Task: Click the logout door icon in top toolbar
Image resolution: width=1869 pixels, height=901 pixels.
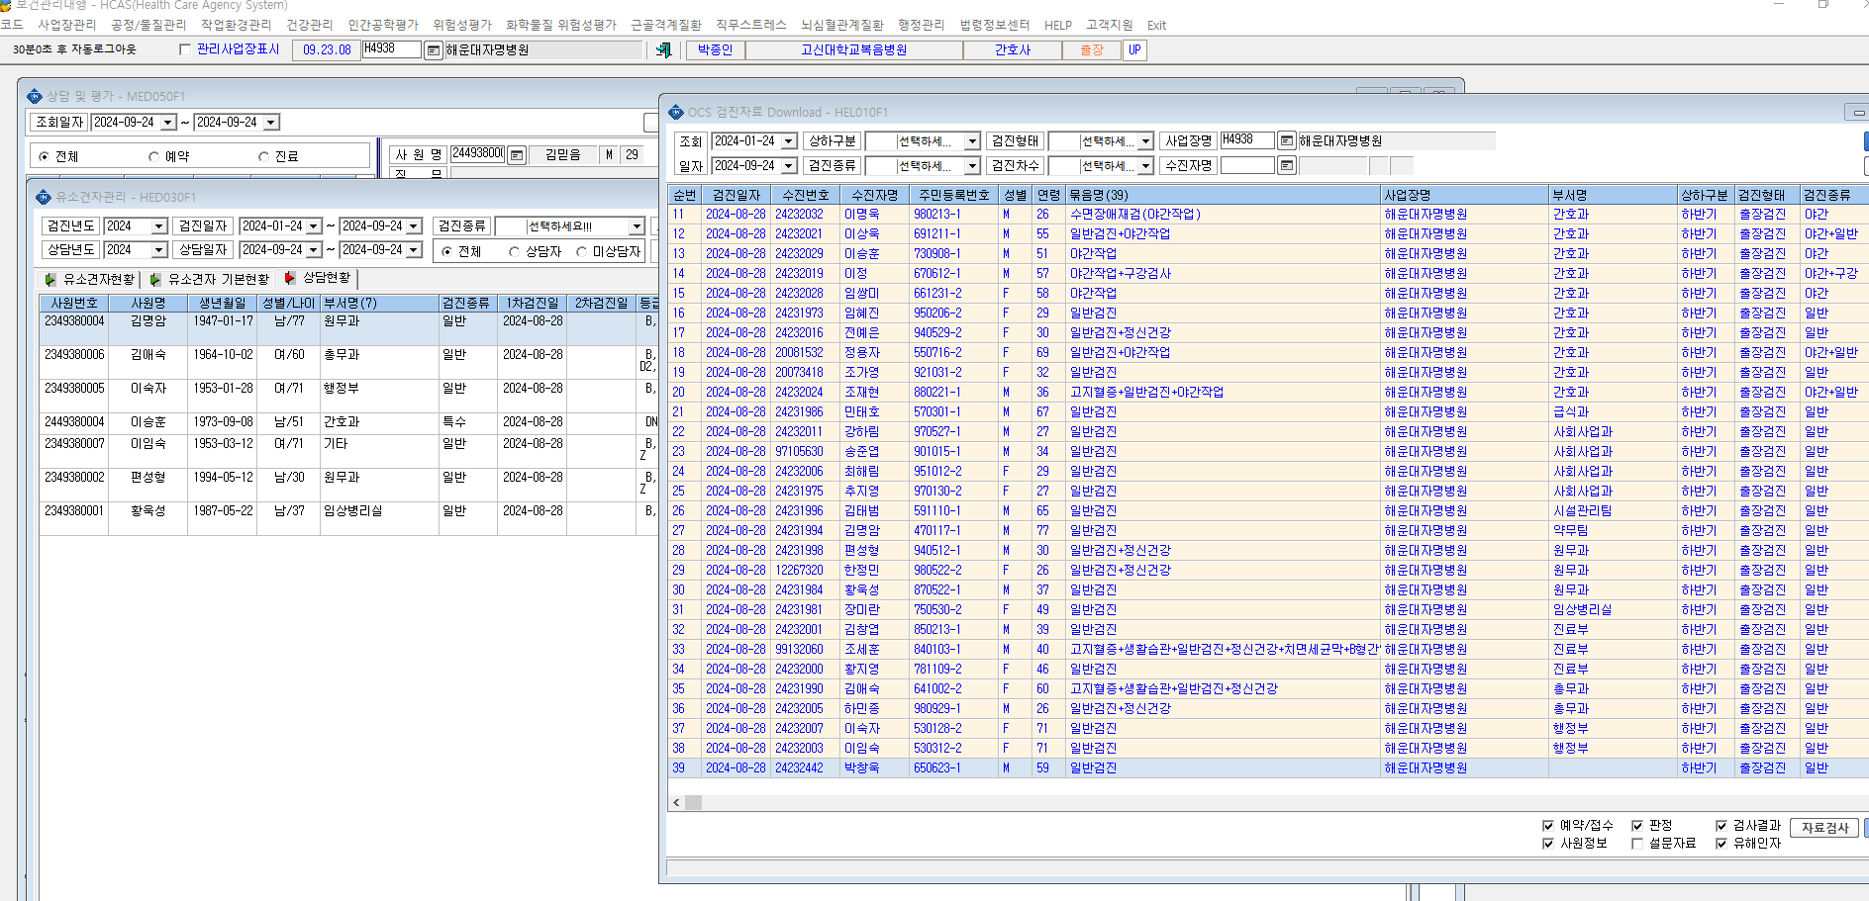Action: [663, 49]
